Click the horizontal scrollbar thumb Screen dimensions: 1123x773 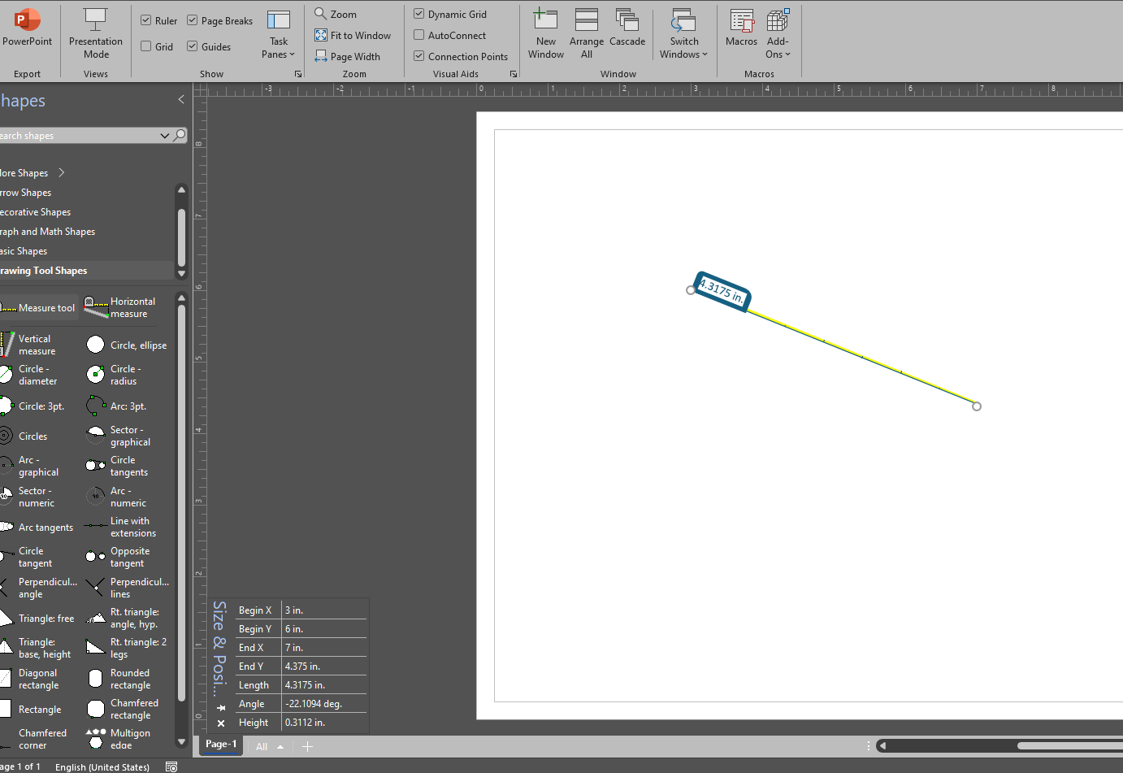point(1070,745)
